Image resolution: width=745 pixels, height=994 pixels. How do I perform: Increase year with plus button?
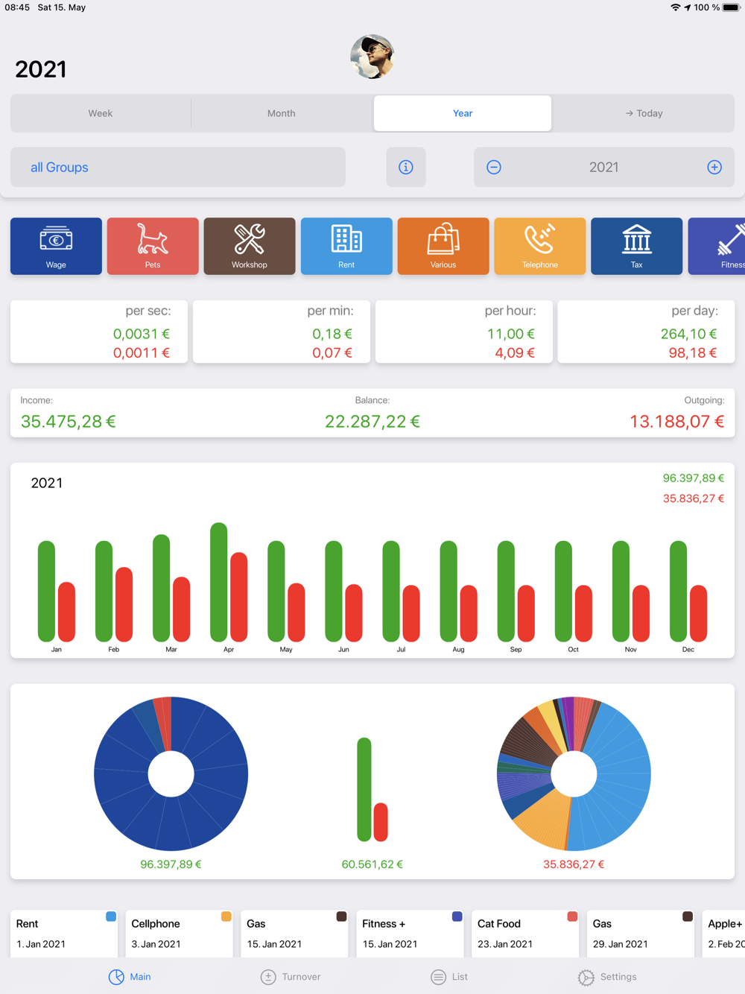(714, 167)
